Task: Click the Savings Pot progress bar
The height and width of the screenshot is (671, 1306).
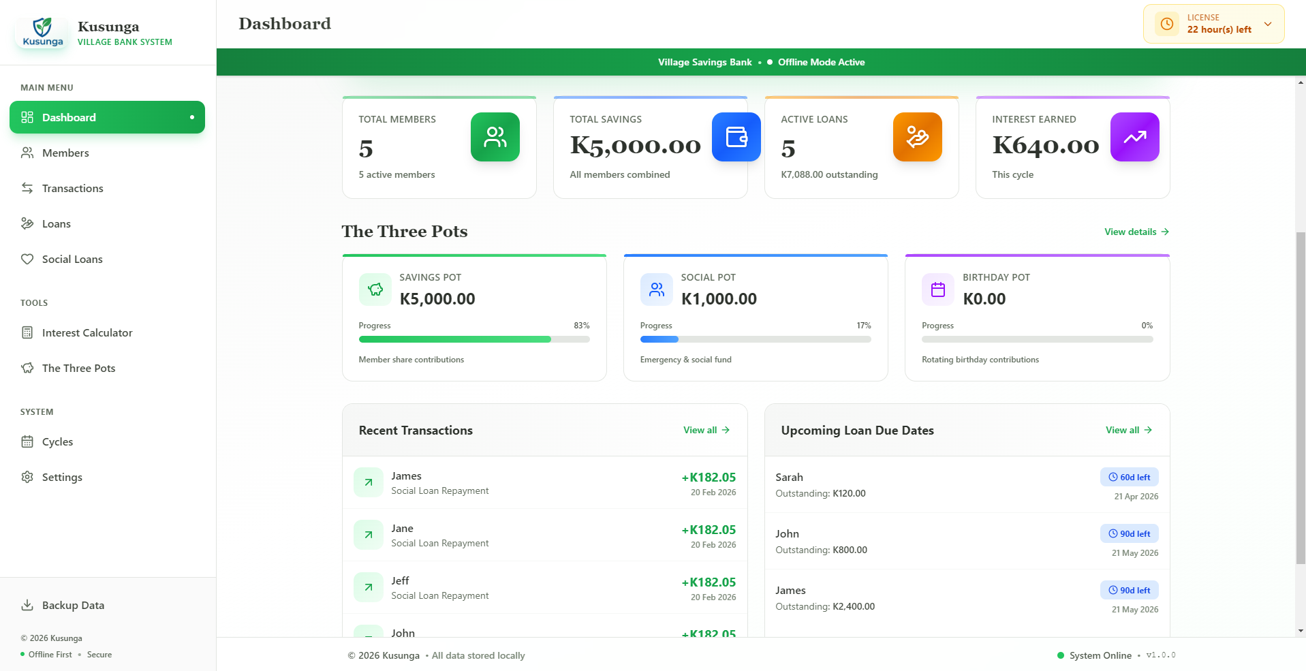Action: [x=474, y=339]
